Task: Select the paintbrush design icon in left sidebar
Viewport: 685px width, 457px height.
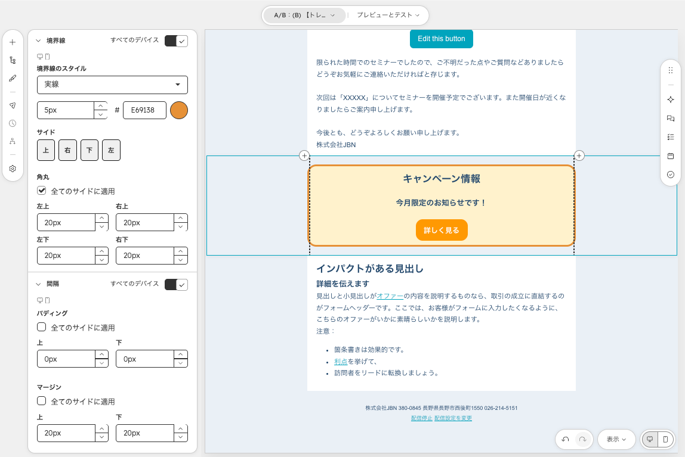Action: [13, 79]
